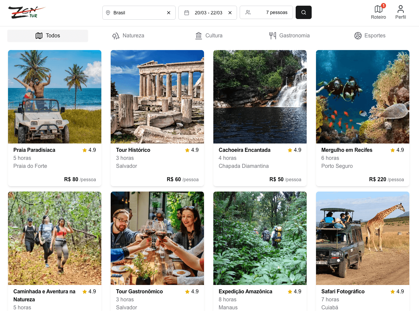Open the calendar date picker

click(187, 13)
